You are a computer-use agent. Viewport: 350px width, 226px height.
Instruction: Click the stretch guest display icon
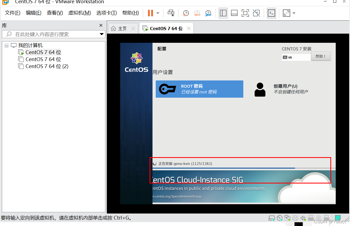[286, 13]
